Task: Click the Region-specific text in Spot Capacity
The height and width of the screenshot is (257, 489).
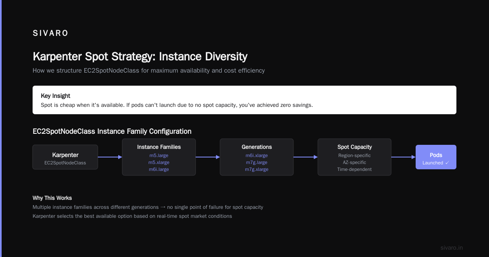Action: (355, 155)
